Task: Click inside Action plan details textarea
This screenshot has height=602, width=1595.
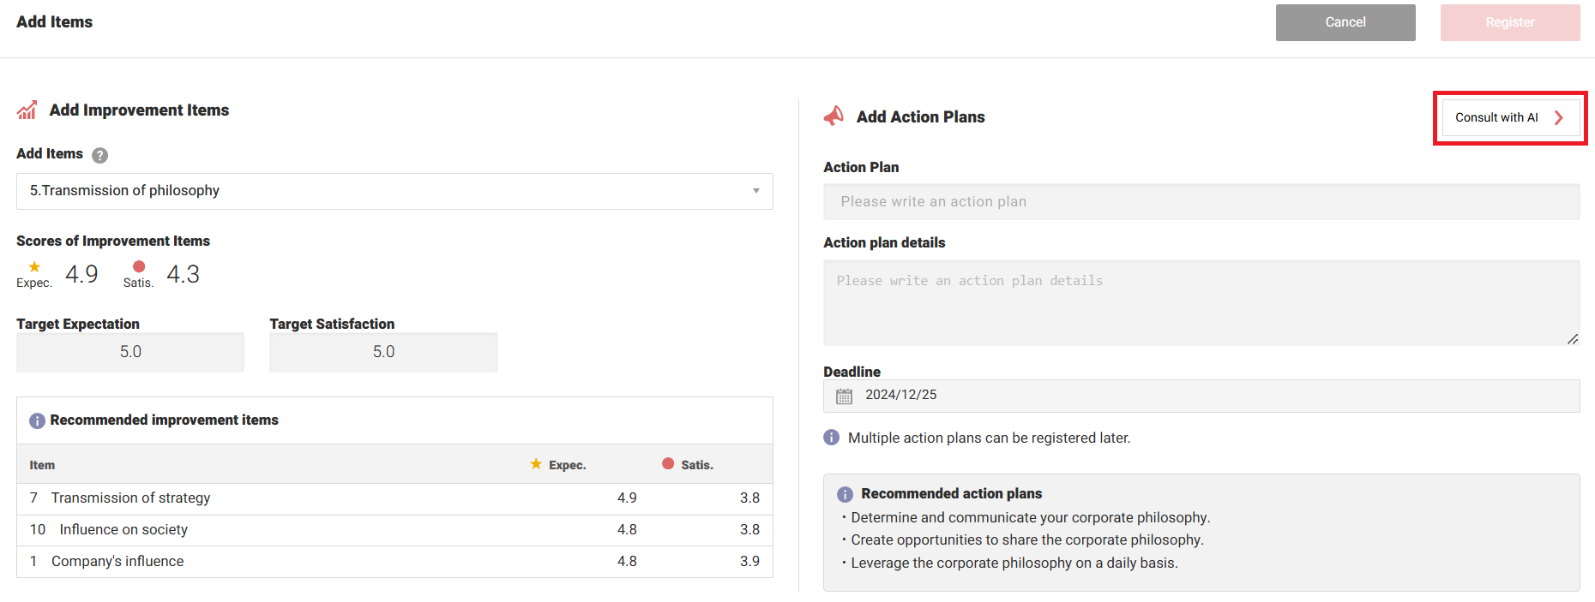Action: [1201, 302]
